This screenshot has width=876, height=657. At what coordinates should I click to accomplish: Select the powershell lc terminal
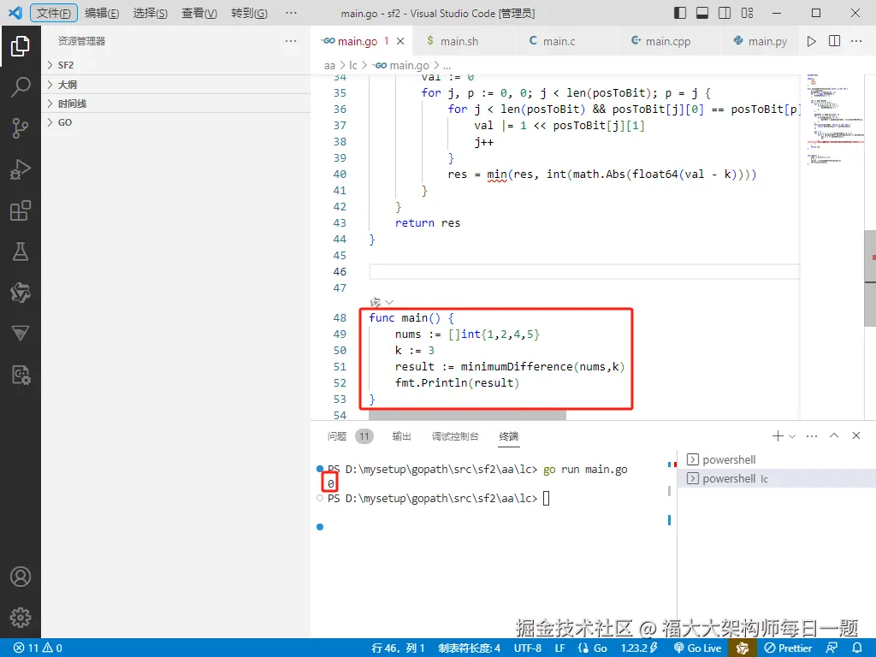tap(776, 479)
